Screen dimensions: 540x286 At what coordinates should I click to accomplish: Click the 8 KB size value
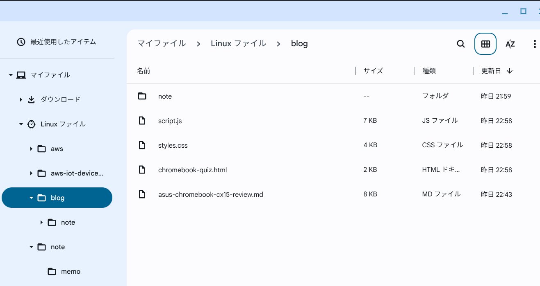(x=370, y=194)
